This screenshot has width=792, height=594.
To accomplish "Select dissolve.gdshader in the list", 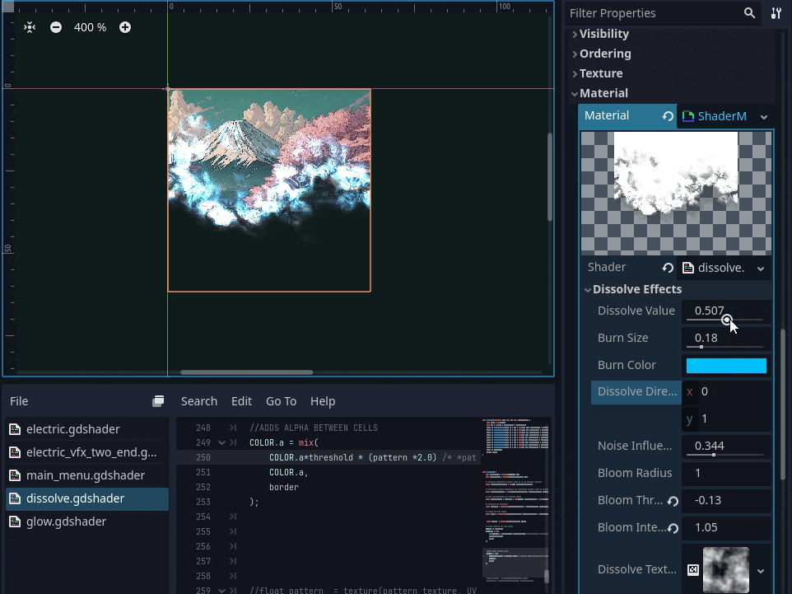I will click(x=87, y=499).
